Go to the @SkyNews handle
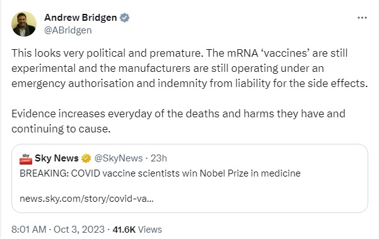Viewport: 379px width, 239px height. tap(119, 158)
